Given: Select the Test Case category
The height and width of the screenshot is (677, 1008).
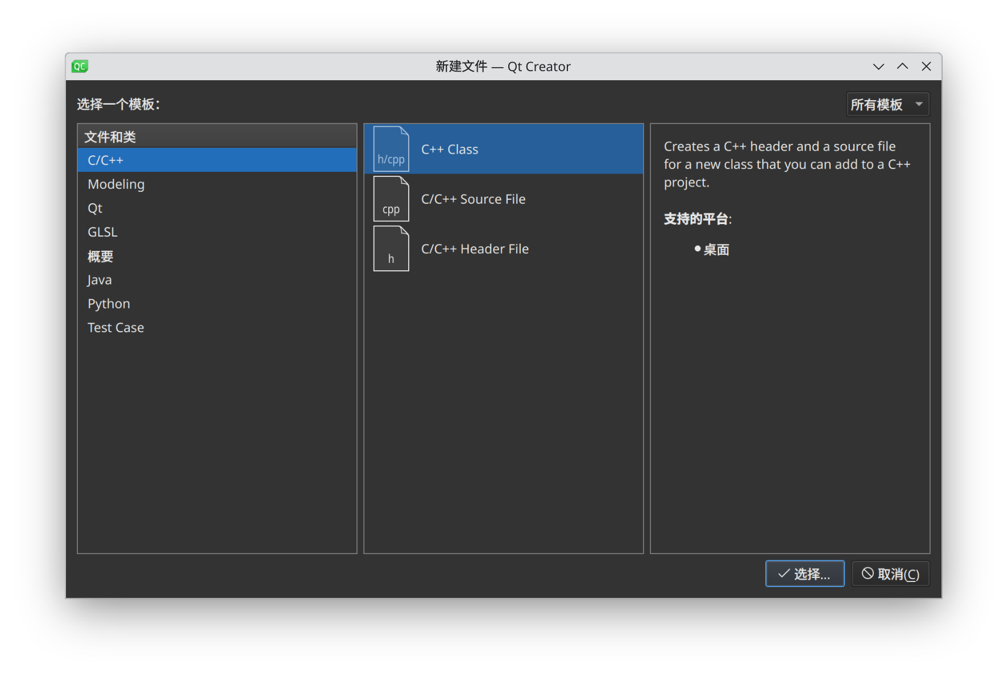Looking at the screenshot, I should pos(217,328).
